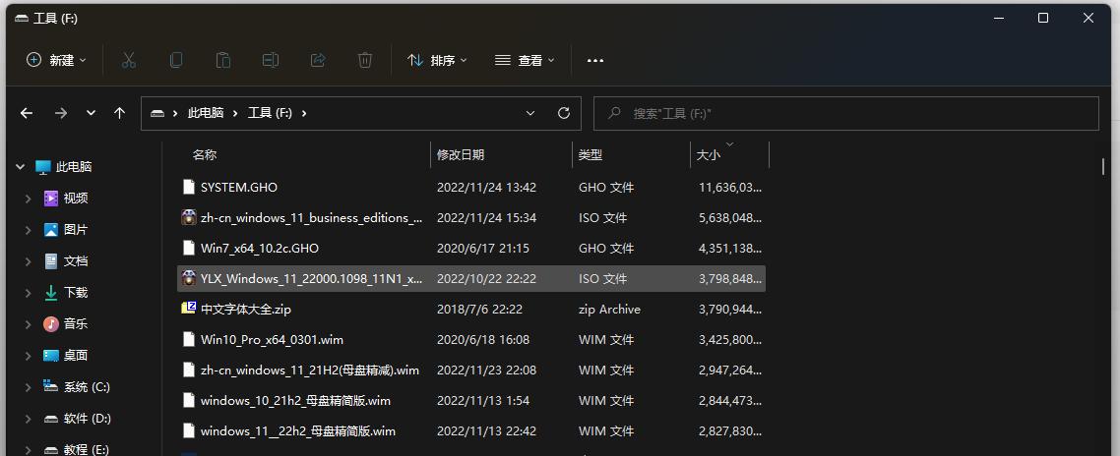The height and width of the screenshot is (456, 1120).
Task: Select 软件 (D:) drive in sidebar
Action: tap(88, 419)
